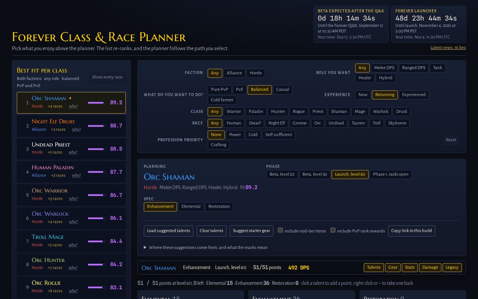Image resolution: width=478 pixels, height=299 pixels.
Task: Click the Forever Launches countdown card
Action: click(x=429, y=24)
